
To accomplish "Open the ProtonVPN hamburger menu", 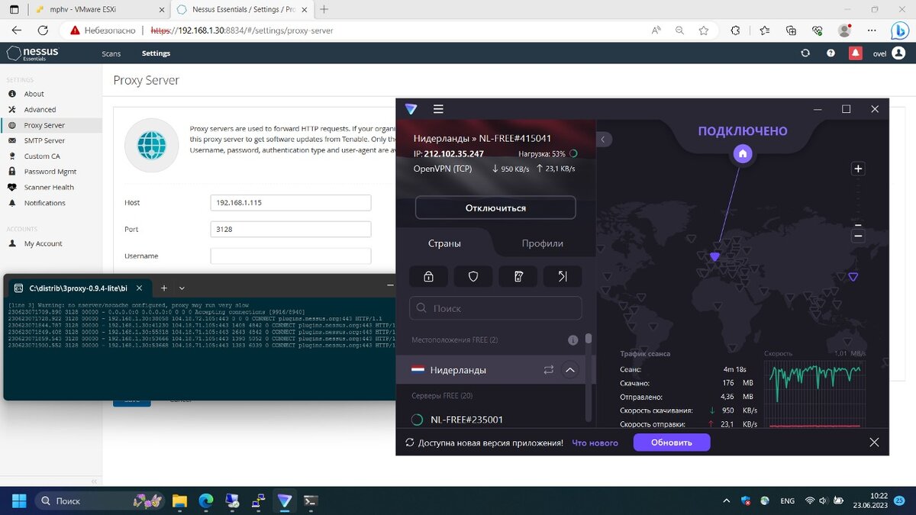I will 438,109.
